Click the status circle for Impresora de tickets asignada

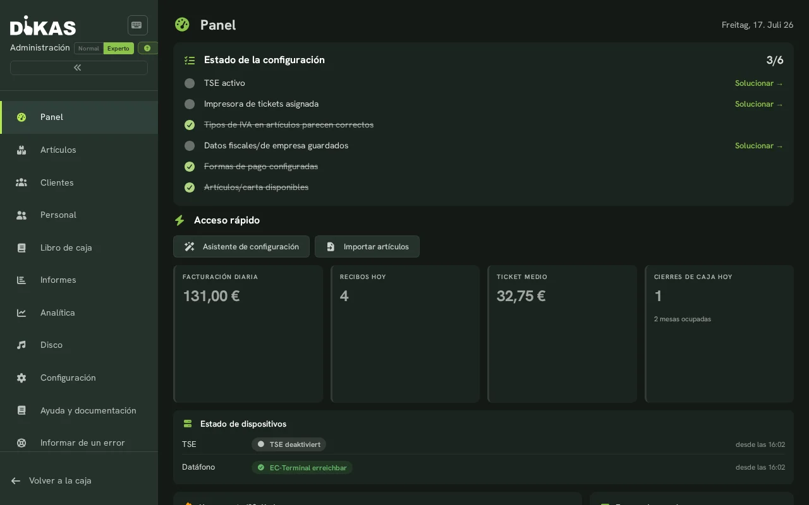(x=190, y=104)
